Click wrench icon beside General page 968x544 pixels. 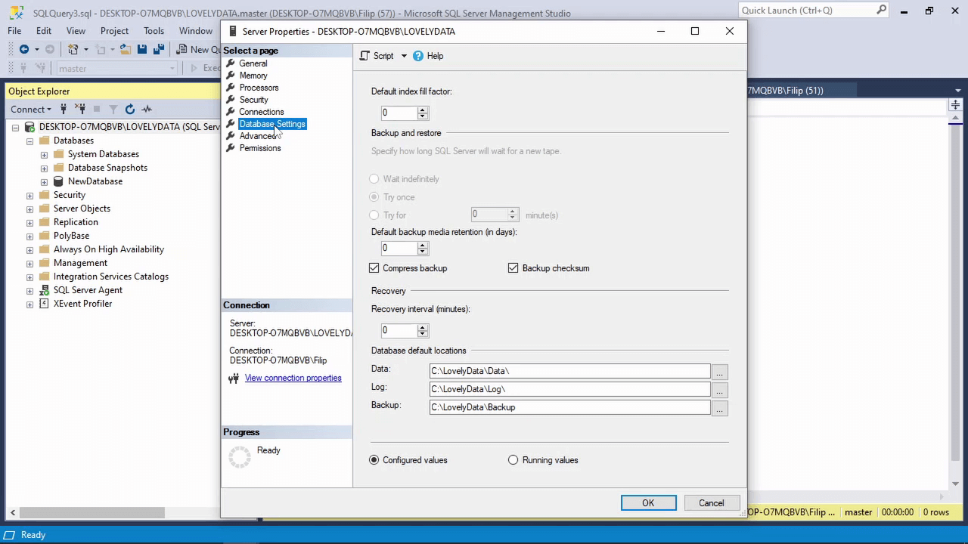[x=231, y=63]
